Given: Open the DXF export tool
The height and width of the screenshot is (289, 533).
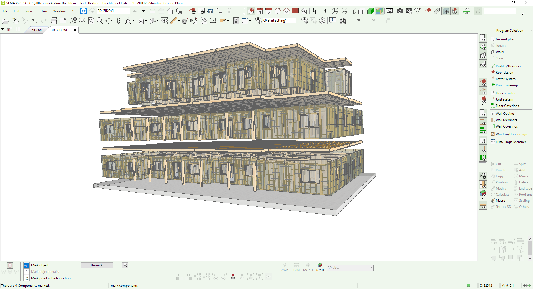Looking at the screenshot, I should tap(194, 21).
